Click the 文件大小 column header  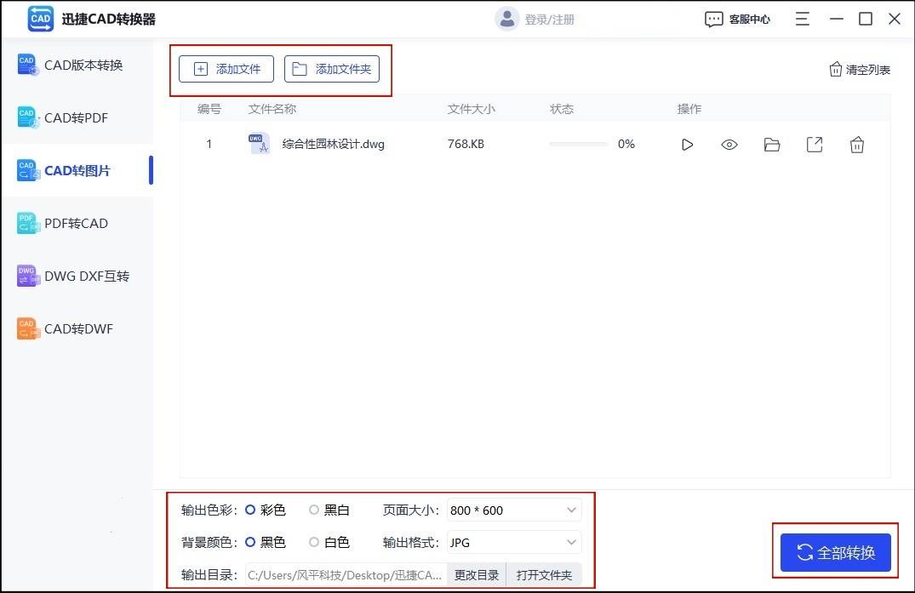471,109
